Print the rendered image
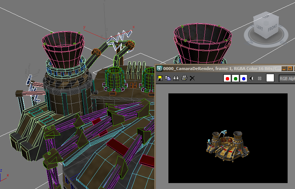Image resolution: width=295 pixels, height=189 pixels. click(x=184, y=78)
